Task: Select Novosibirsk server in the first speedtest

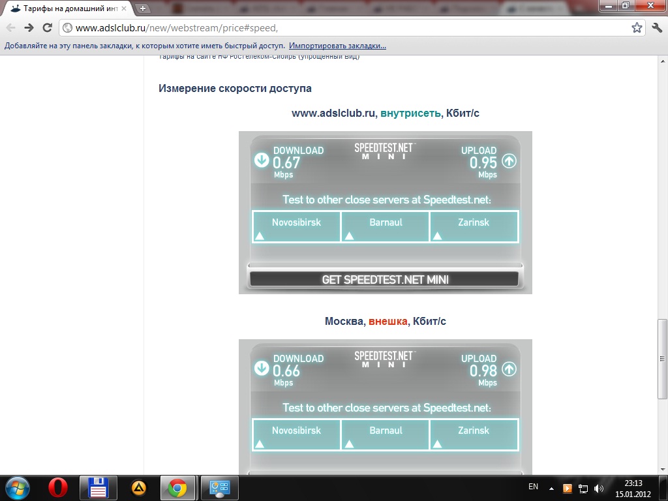Action: click(x=297, y=226)
